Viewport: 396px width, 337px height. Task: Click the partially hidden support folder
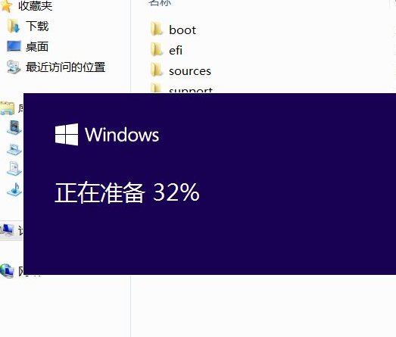[x=182, y=89]
